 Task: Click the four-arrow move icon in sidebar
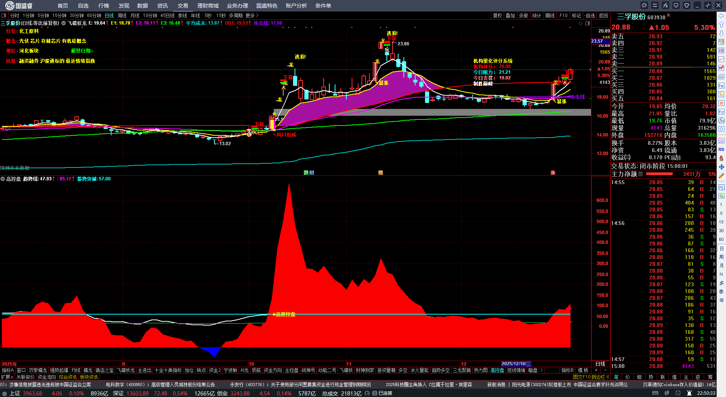pyautogui.click(x=721, y=167)
